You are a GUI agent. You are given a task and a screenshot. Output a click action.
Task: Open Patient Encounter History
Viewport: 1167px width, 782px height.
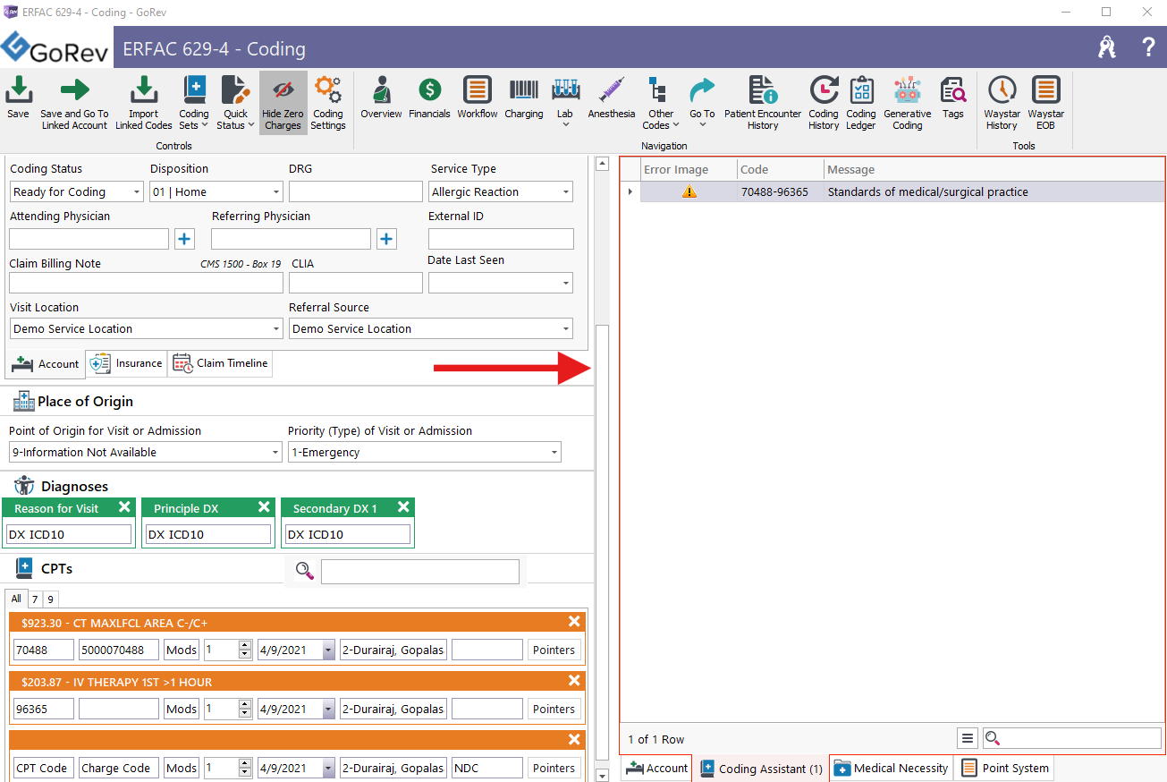[763, 103]
